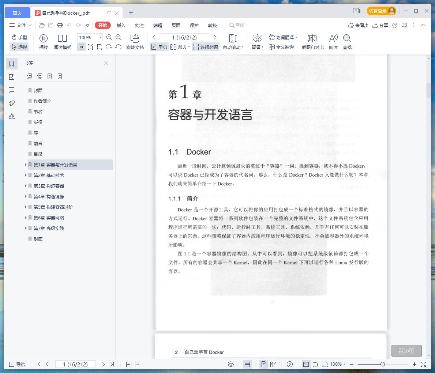Jump to last page in status bar
This screenshot has width=435, height=373.
pyautogui.click(x=112, y=364)
